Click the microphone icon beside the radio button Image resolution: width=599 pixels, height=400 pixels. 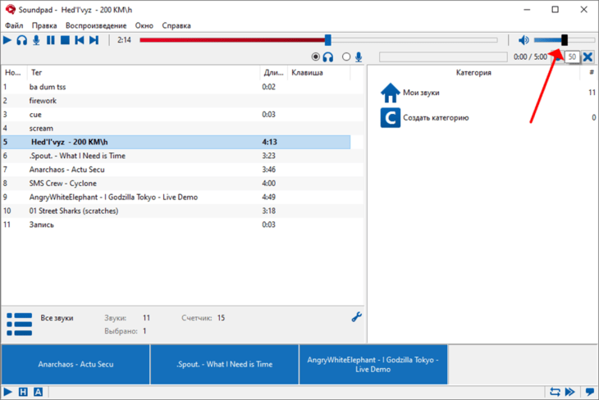click(x=359, y=57)
